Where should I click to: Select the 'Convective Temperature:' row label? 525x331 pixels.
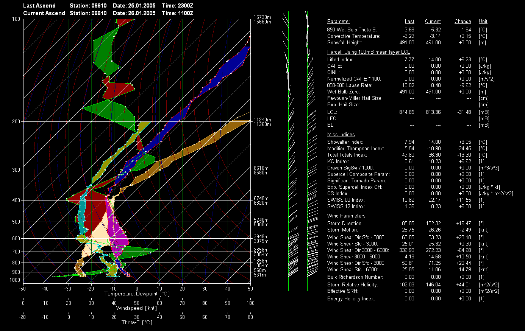pyautogui.click(x=353, y=36)
